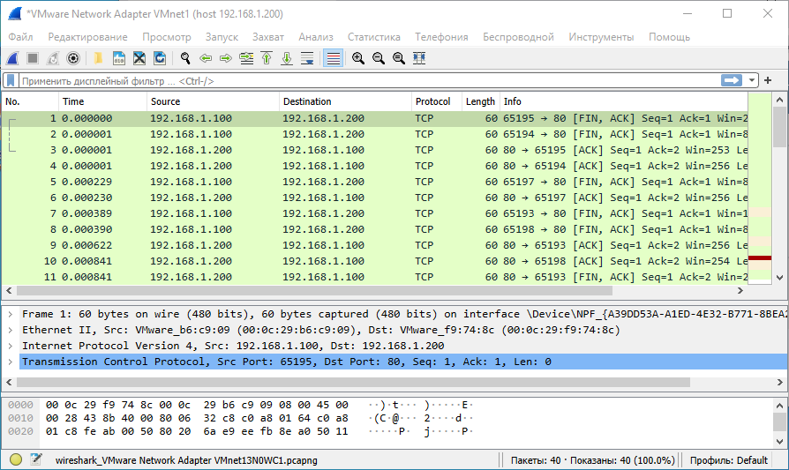Reload this capture file icon
Screen dimensions: 789x470
(160, 58)
